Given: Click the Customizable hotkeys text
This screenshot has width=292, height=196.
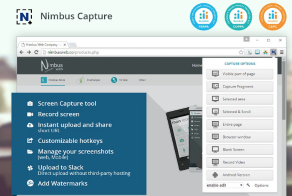Looking at the screenshot, I should pos(70,141).
